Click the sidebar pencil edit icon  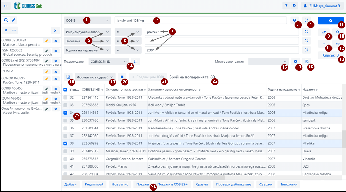coord(14,20)
